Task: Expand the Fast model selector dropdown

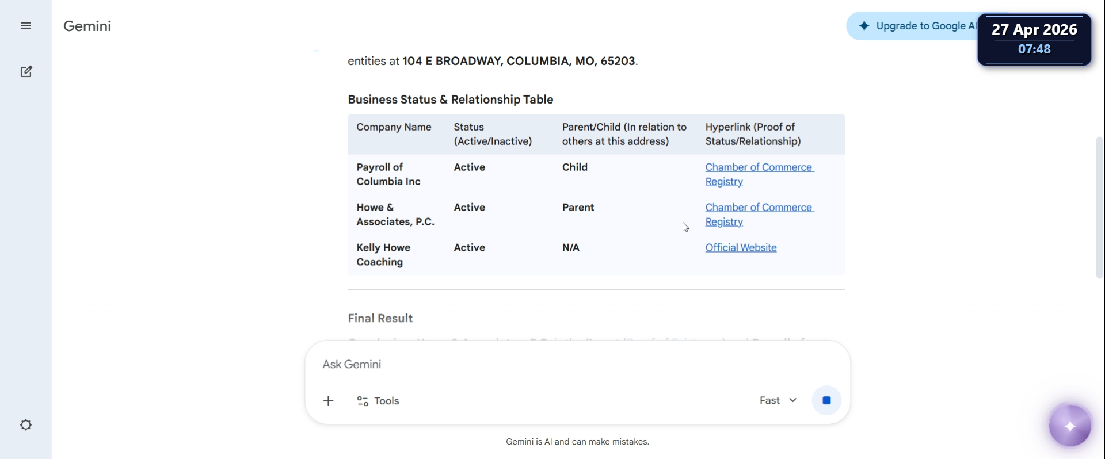Action: (x=778, y=400)
